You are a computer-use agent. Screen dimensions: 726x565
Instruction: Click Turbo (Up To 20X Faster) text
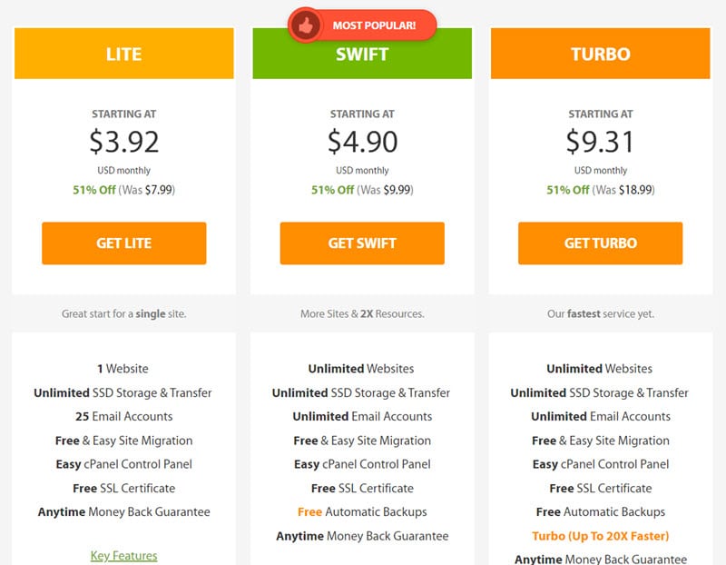coord(601,536)
